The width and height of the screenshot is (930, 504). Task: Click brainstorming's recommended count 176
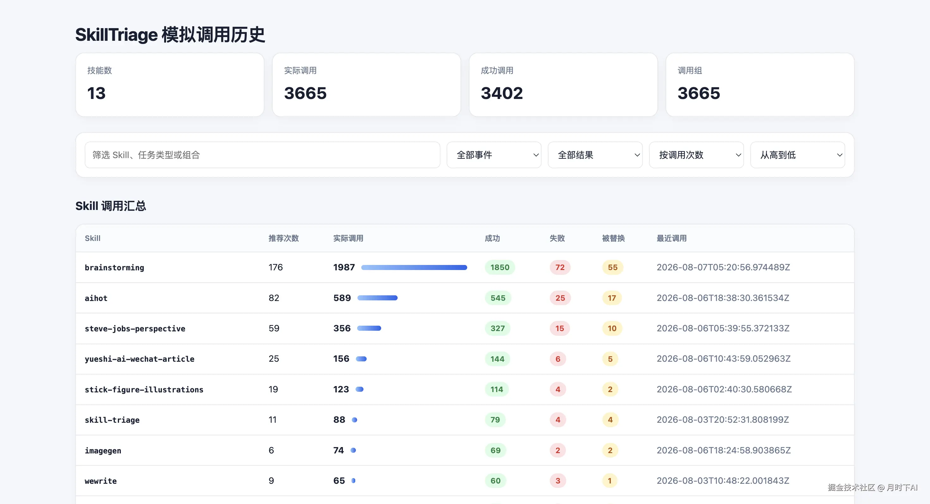click(x=276, y=267)
